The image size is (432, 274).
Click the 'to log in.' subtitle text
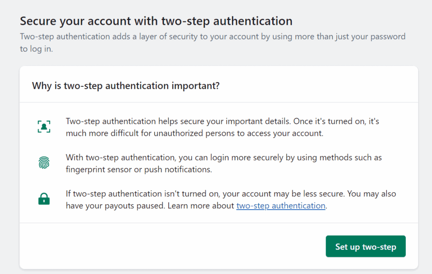tap(36, 49)
